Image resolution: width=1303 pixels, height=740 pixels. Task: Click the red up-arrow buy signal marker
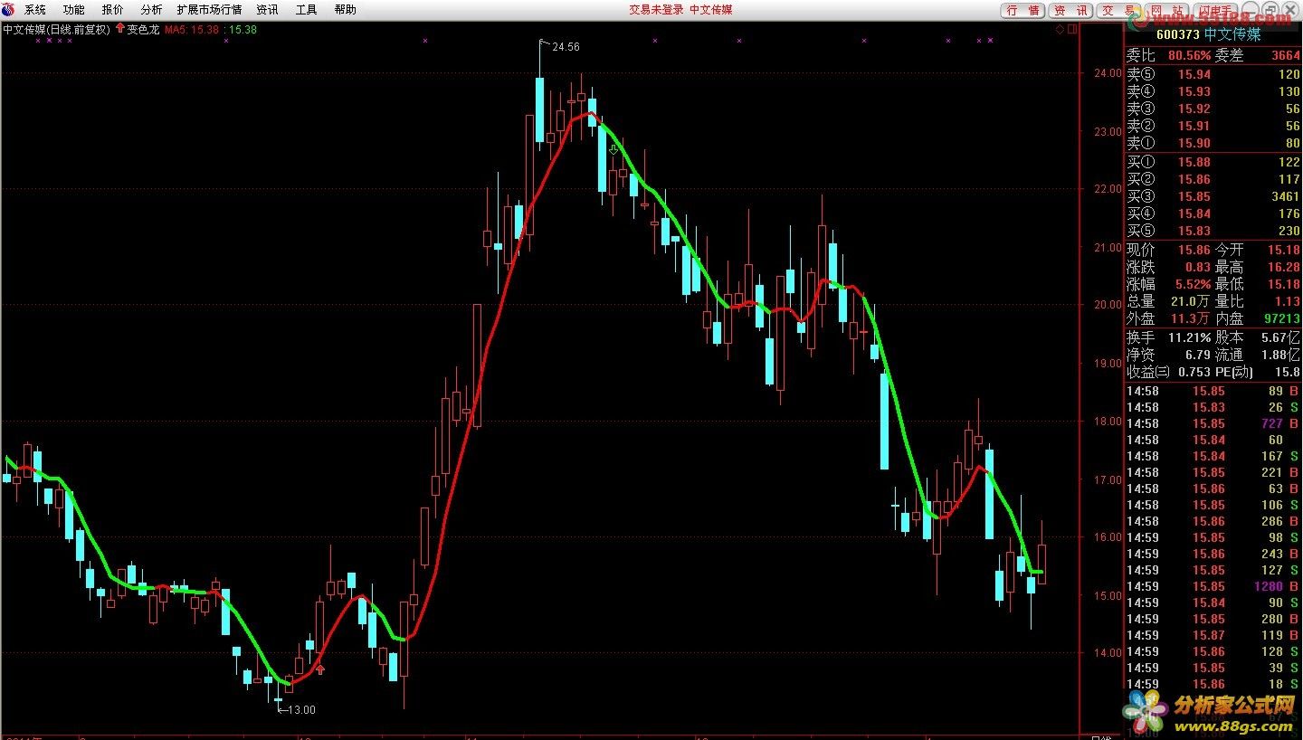click(x=319, y=669)
